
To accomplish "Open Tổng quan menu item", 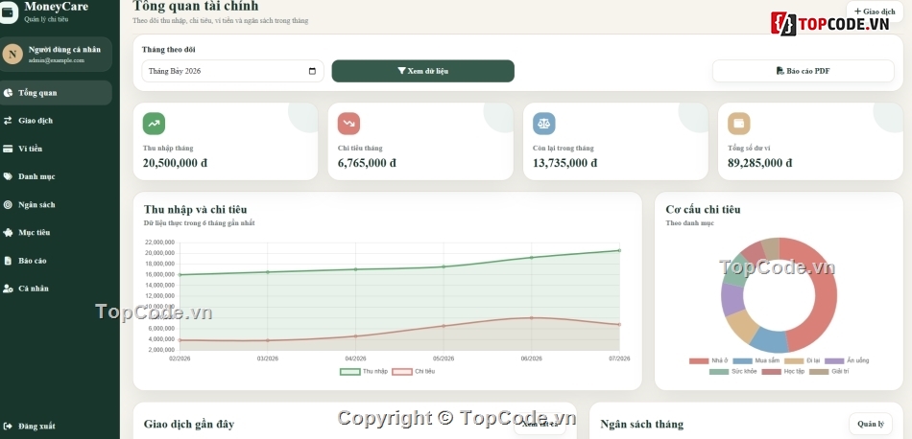I will [x=56, y=93].
